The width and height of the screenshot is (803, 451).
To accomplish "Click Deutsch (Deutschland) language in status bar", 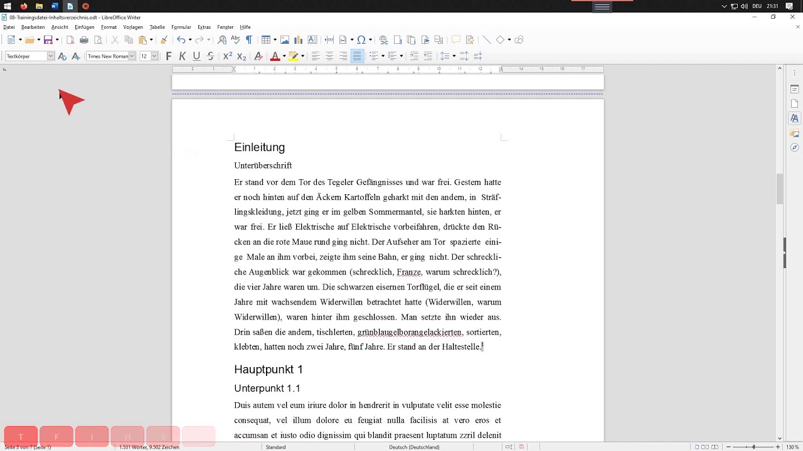I will click(x=414, y=447).
